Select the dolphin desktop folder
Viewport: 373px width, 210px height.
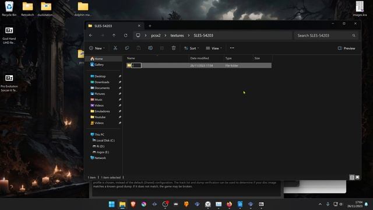(x=83, y=9)
